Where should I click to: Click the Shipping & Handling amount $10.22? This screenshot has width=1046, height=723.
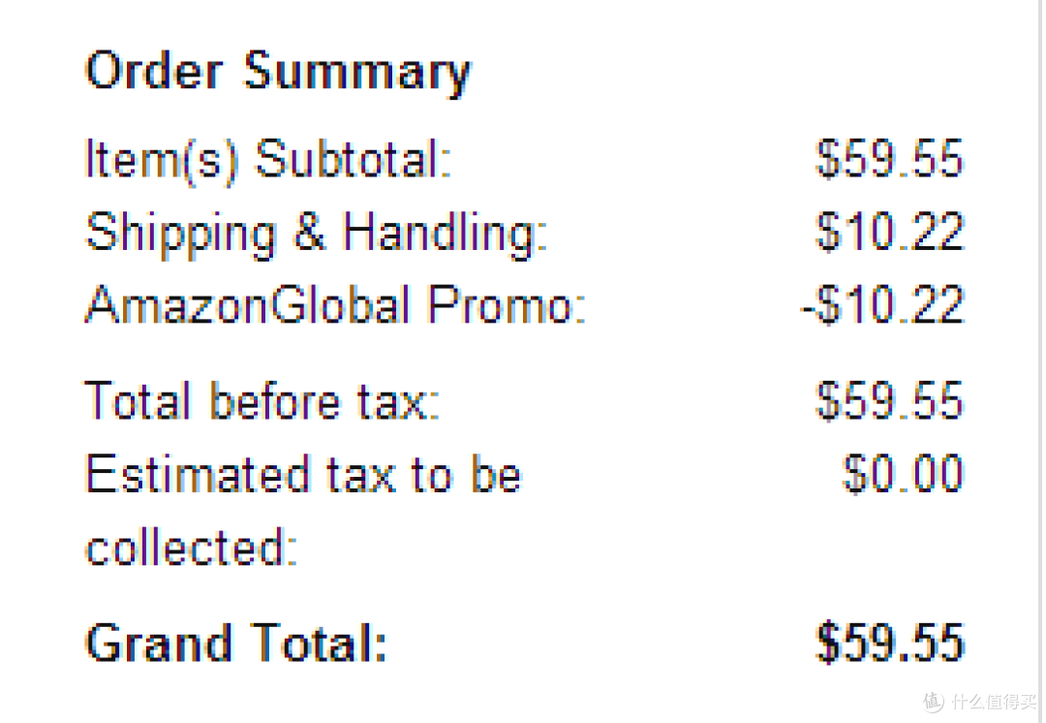coord(890,231)
